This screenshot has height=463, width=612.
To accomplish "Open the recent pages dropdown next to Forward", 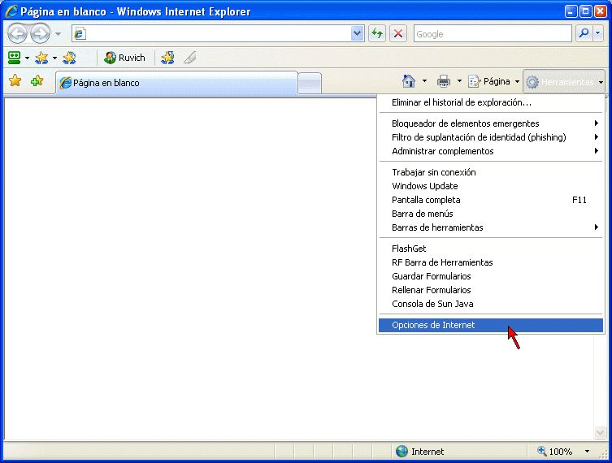I will pos(58,34).
